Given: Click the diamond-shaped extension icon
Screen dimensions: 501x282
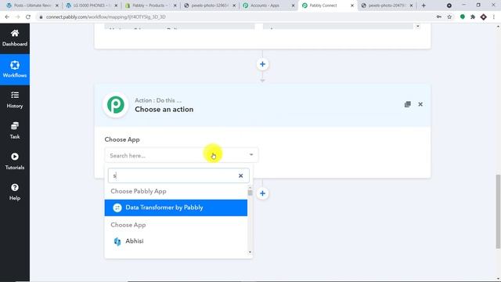Looking at the screenshot, I should pyautogui.click(x=484, y=17).
